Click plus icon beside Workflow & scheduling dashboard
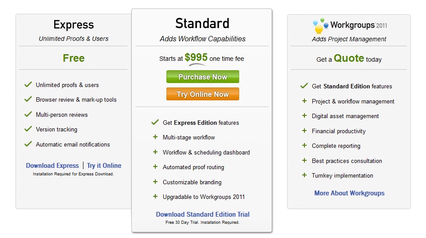426x238 pixels. coord(155,152)
